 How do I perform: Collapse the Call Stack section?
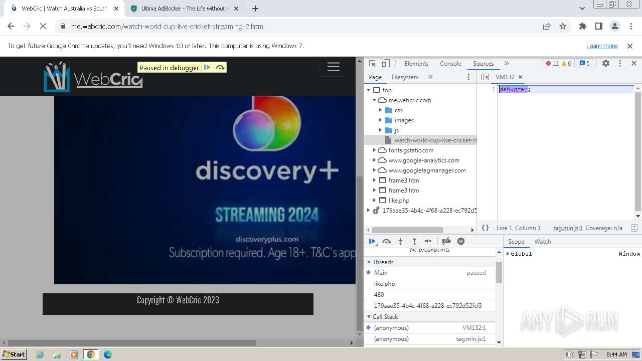(369, 317)
